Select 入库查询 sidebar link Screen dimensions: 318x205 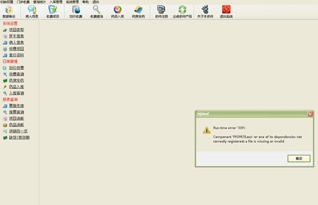pos(17,93)
